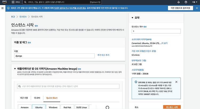Image resolution: width=200 pixels, height=109 pixels.
Task: Switch to the '내 AMI' tab
Action: [x=37, y=98]
